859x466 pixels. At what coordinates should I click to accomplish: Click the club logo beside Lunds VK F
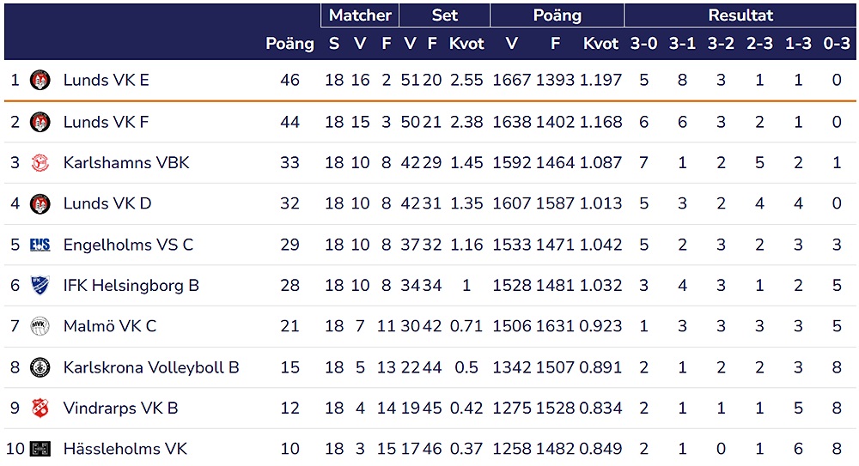[40, 122]
